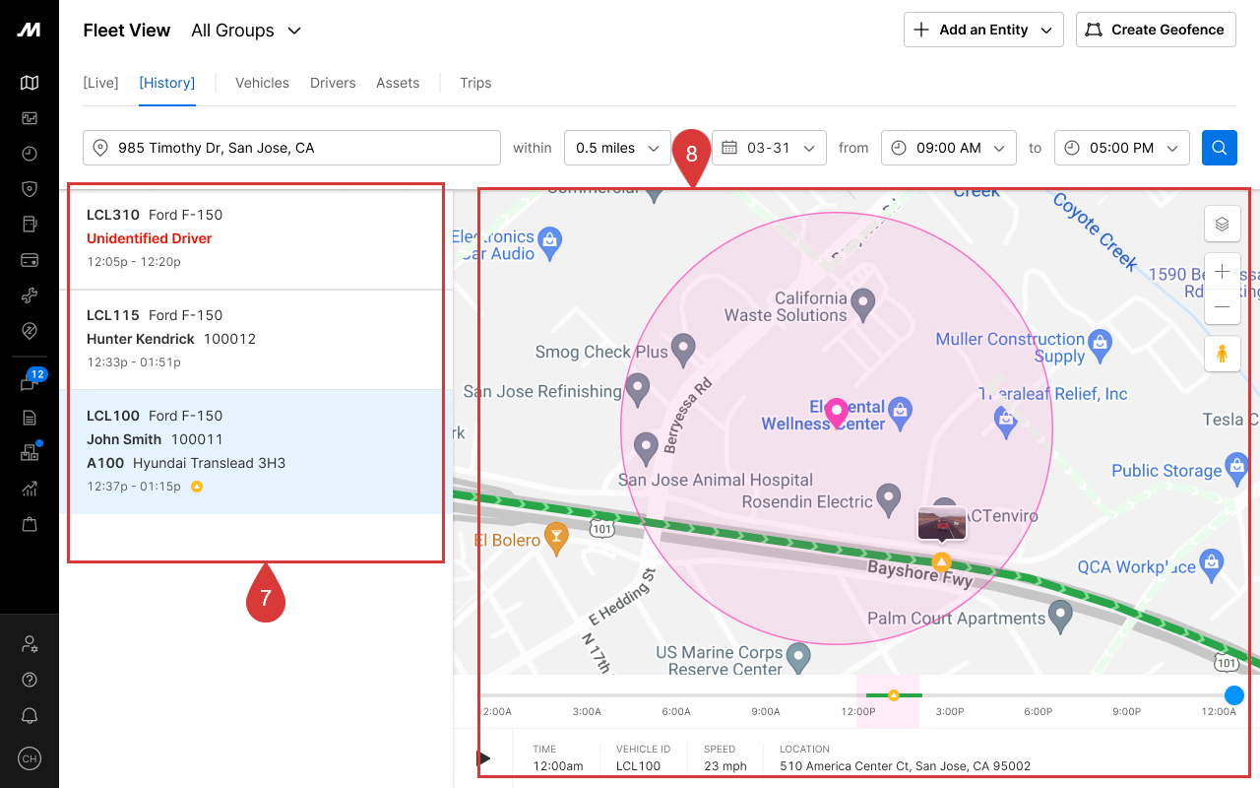This screenshot has width=1260, height=788.
Task: Open the help question mark icon
Action: pyautogui.click(x=30, y=681)
